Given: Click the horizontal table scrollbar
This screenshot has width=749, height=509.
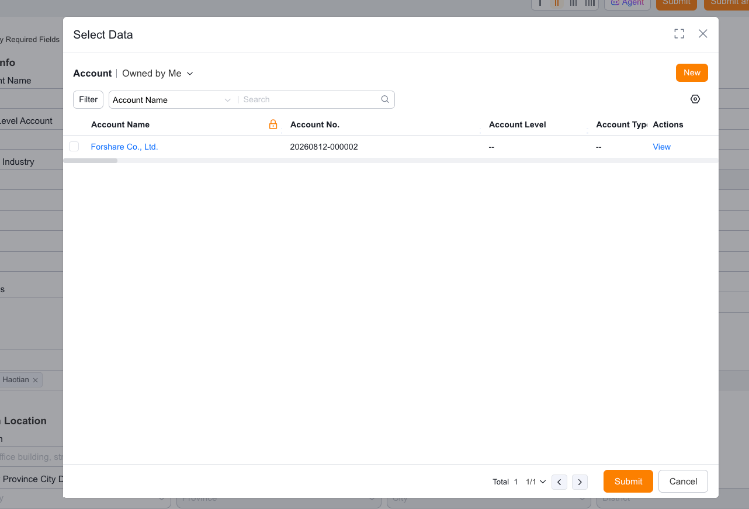Looking at the screenshot, I should coord(91,160).
